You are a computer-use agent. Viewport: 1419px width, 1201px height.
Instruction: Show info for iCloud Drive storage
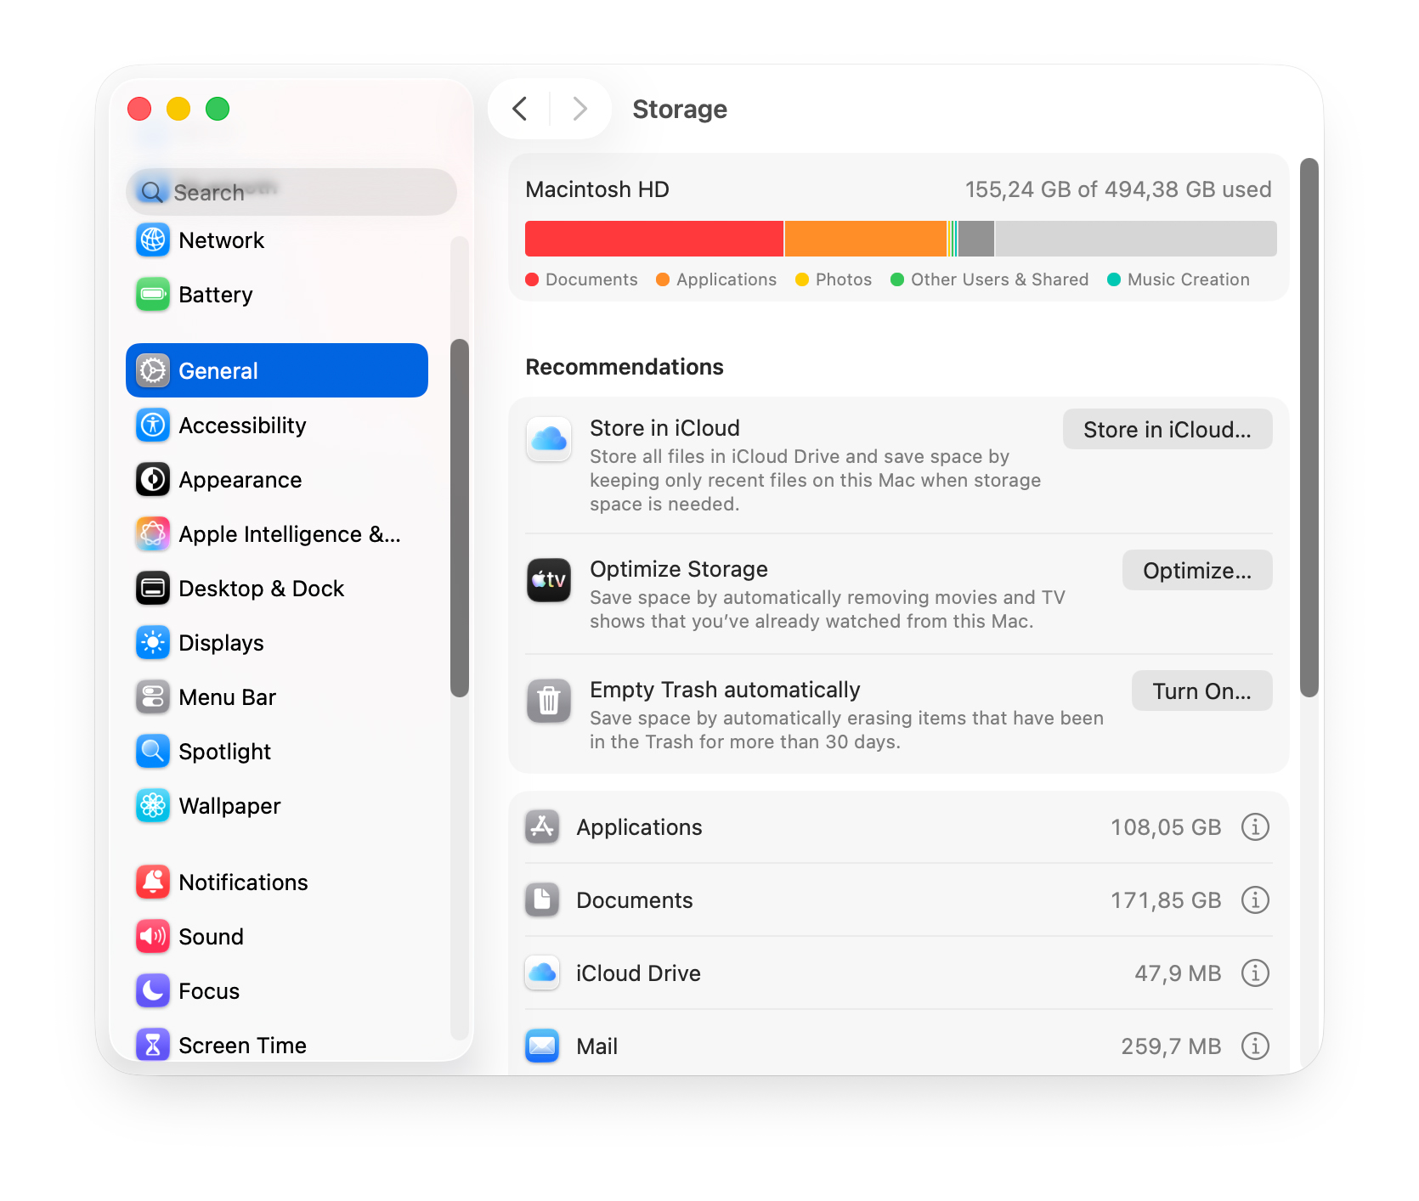pyautogui.click(x=1255, y=973)
